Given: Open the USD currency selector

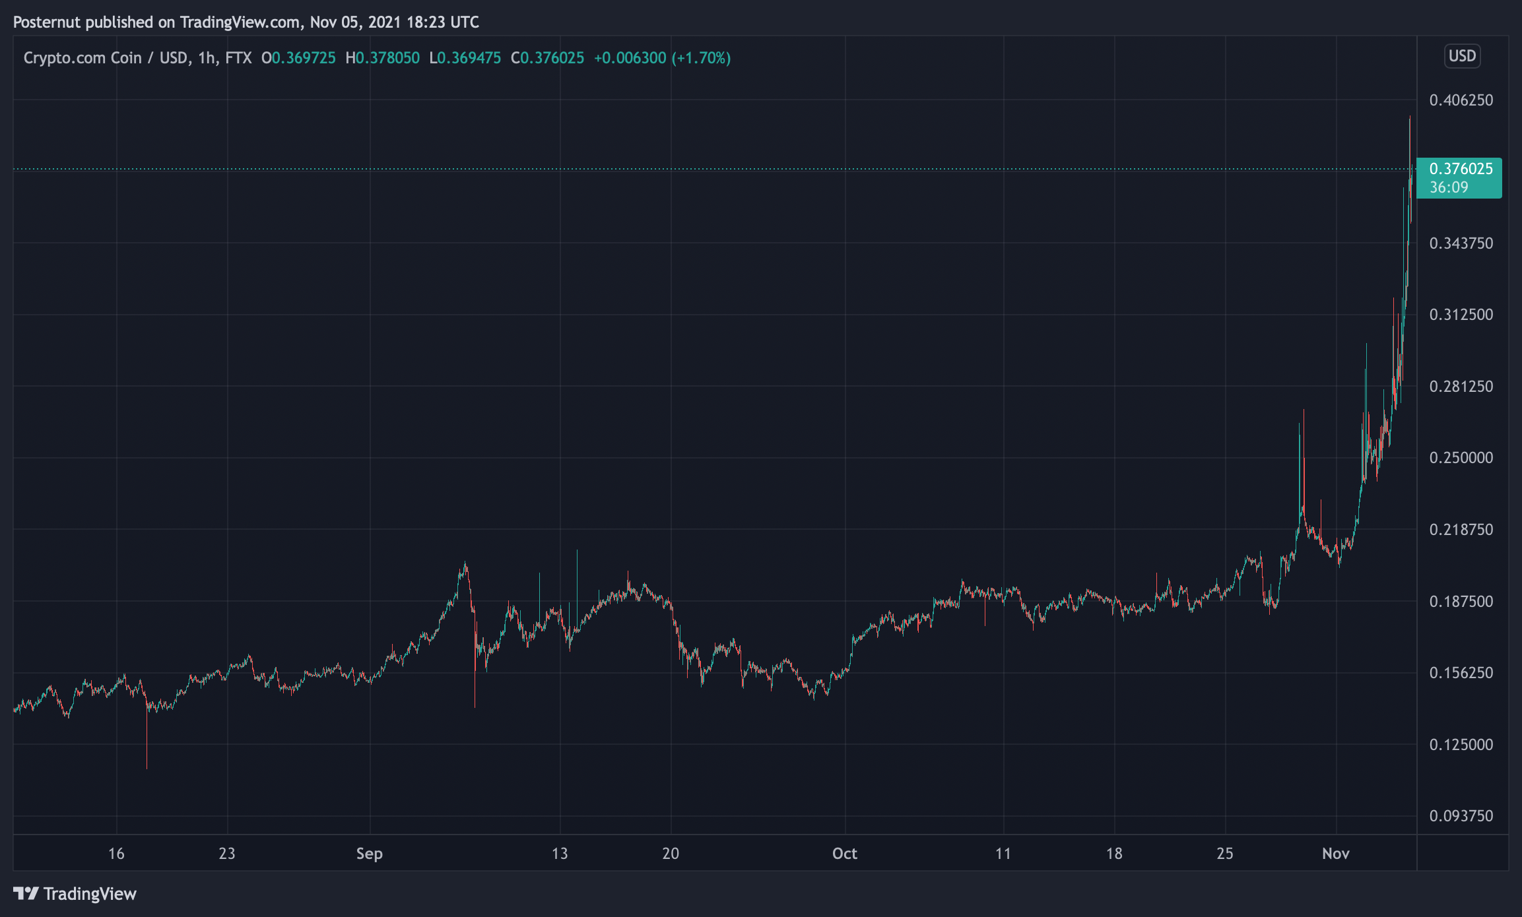Looking at the screenshot, I should (x=1461, y=55).
